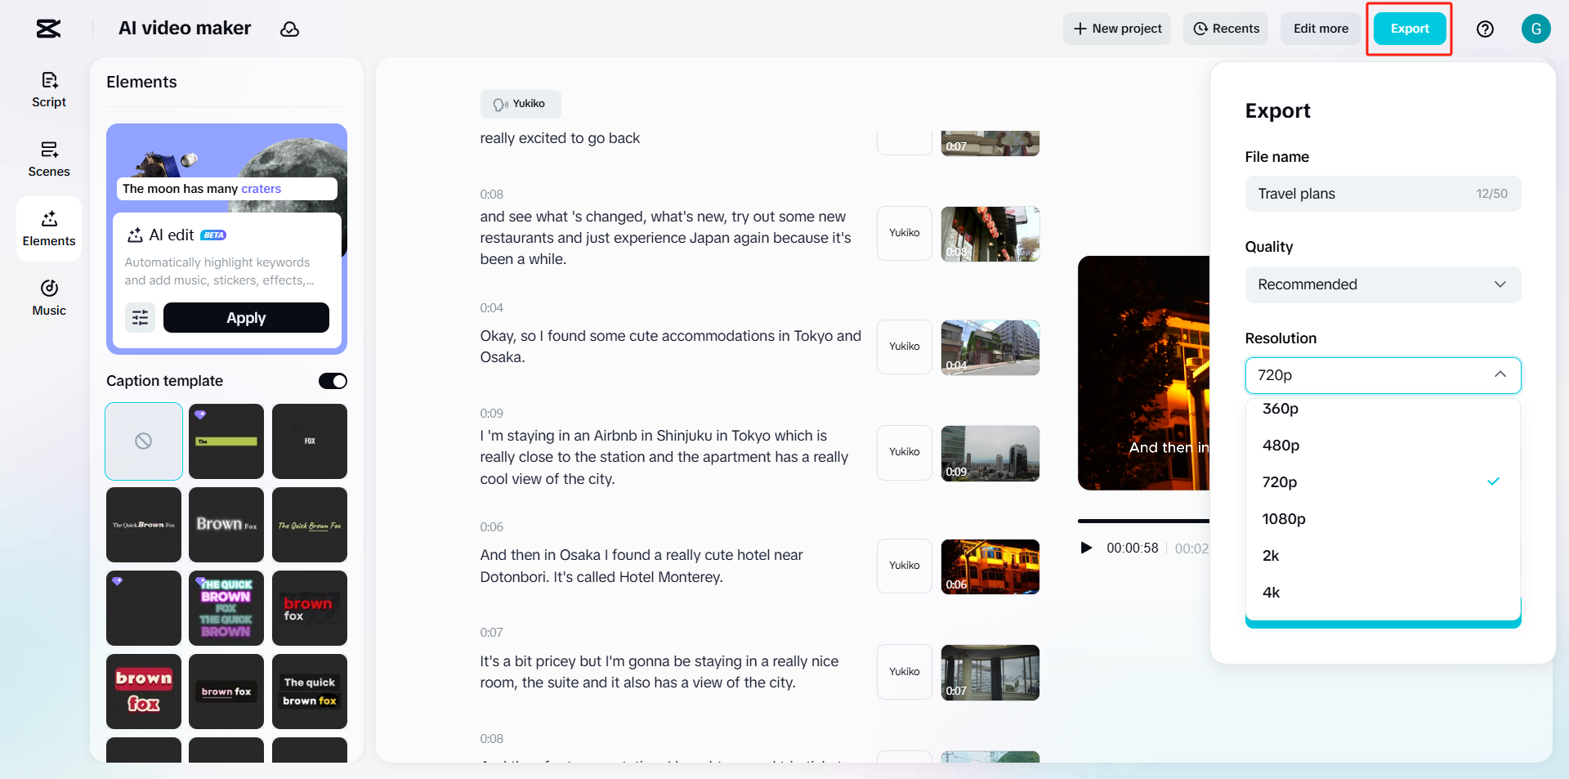Apply the AI edit
1569x779 pixels.
246,318
